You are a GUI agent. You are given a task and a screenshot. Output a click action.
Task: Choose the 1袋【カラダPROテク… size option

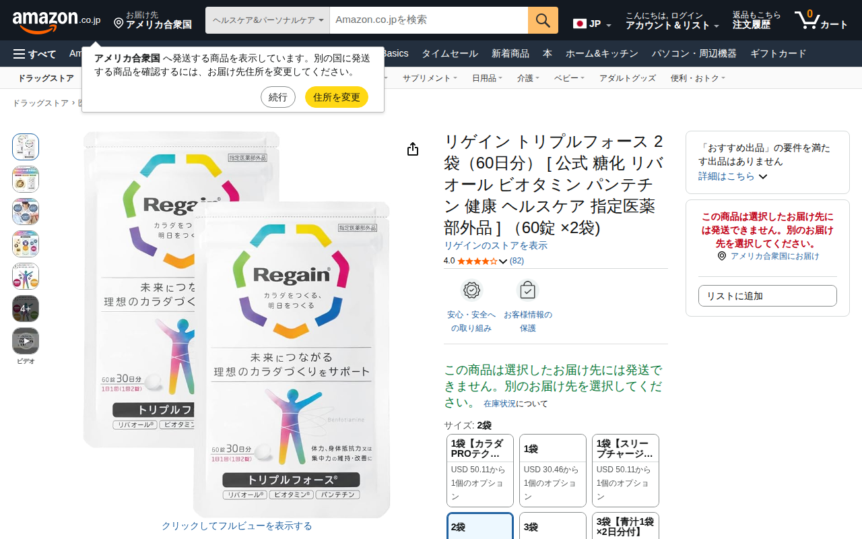480,470
